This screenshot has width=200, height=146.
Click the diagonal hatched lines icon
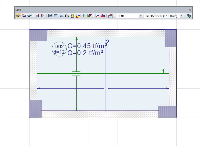[x=56, y=16]
